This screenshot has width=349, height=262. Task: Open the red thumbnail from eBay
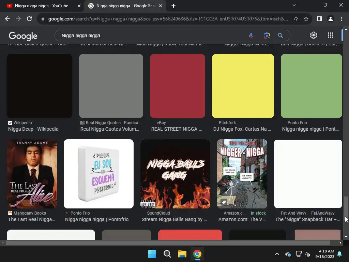(177, 86)
